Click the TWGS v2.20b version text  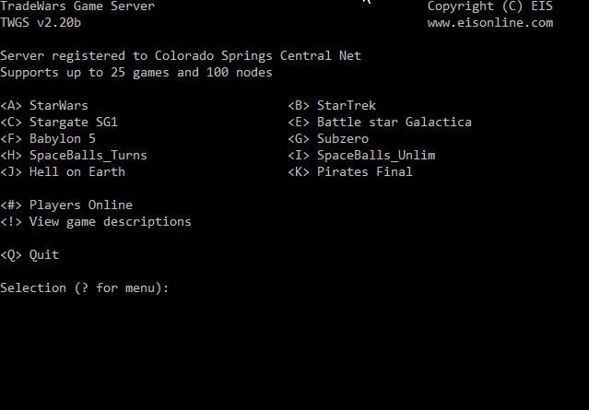pos(41,22)
